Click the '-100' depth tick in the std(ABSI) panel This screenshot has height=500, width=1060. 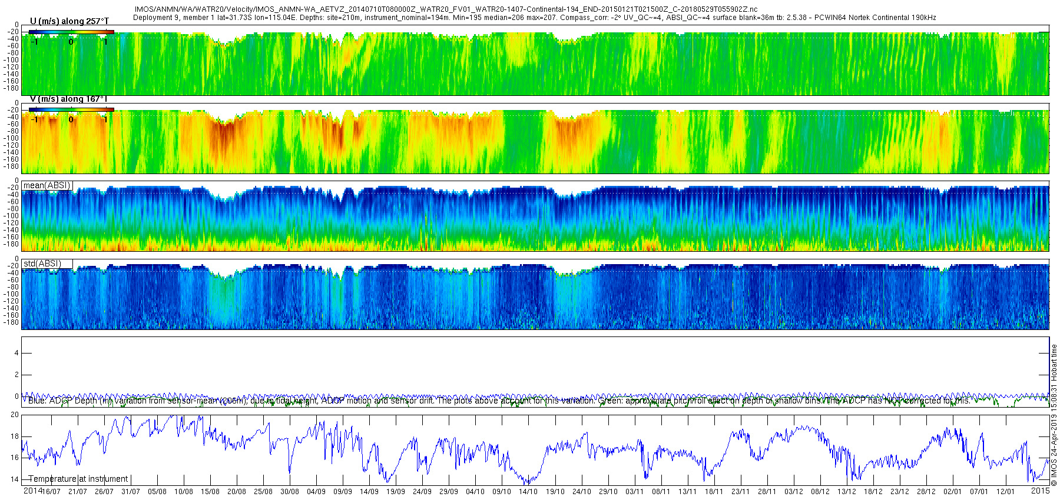tap(11, 294)
